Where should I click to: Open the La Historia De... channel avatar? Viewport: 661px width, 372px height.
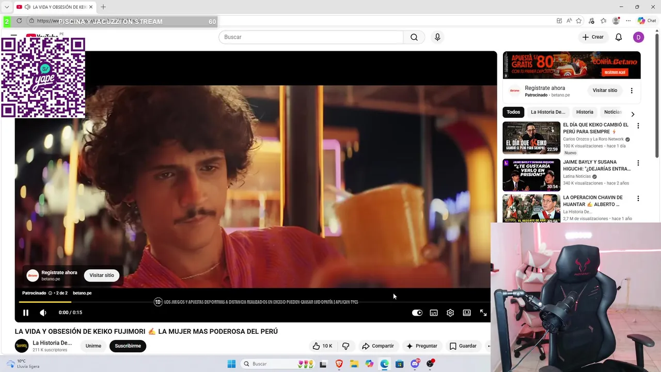[x=22, y=346]
